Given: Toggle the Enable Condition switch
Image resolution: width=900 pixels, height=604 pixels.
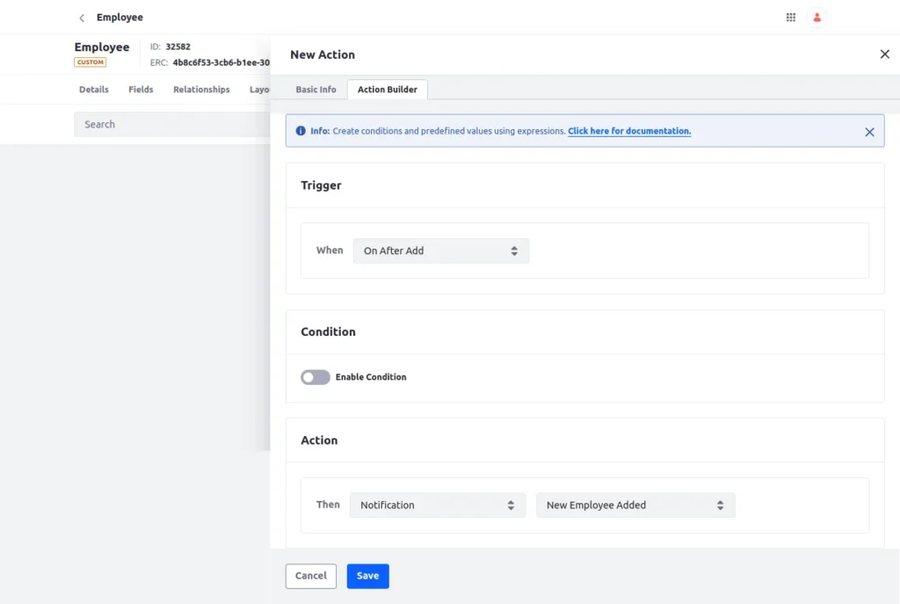Looking at the screenshot, I should (316, 377).
